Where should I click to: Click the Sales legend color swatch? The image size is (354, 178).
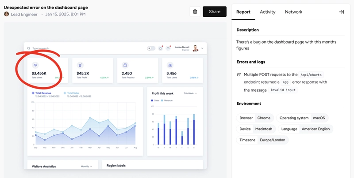(152, 100)
